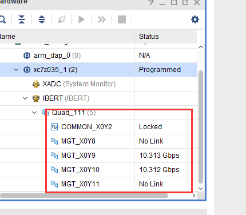246x215 pixels.
Task: Click the N/A status of arm_dap_0
Action: click(145, 55)
